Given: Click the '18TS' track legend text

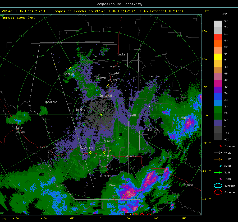Looking at the screenshot, I should (x=227, y=179).
